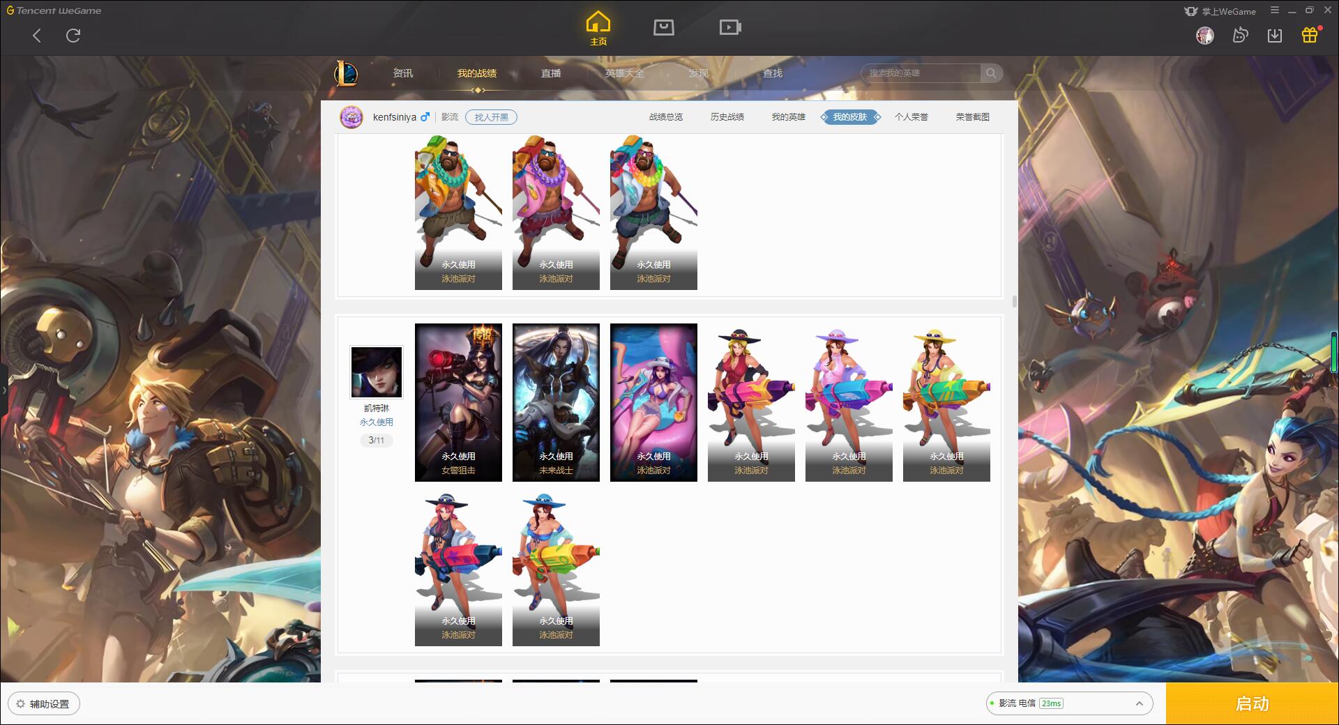Open the downloads manager icon
Viewport: 1339px width, 725px height.
click(x=1275, y=36)
